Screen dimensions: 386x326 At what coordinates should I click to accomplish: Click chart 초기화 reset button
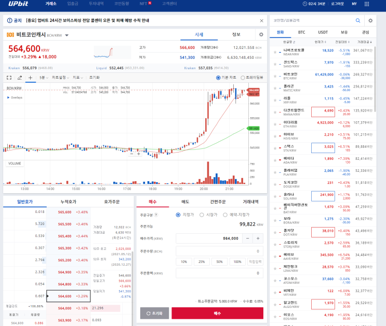pyautogui.click(x=94, y=78)
